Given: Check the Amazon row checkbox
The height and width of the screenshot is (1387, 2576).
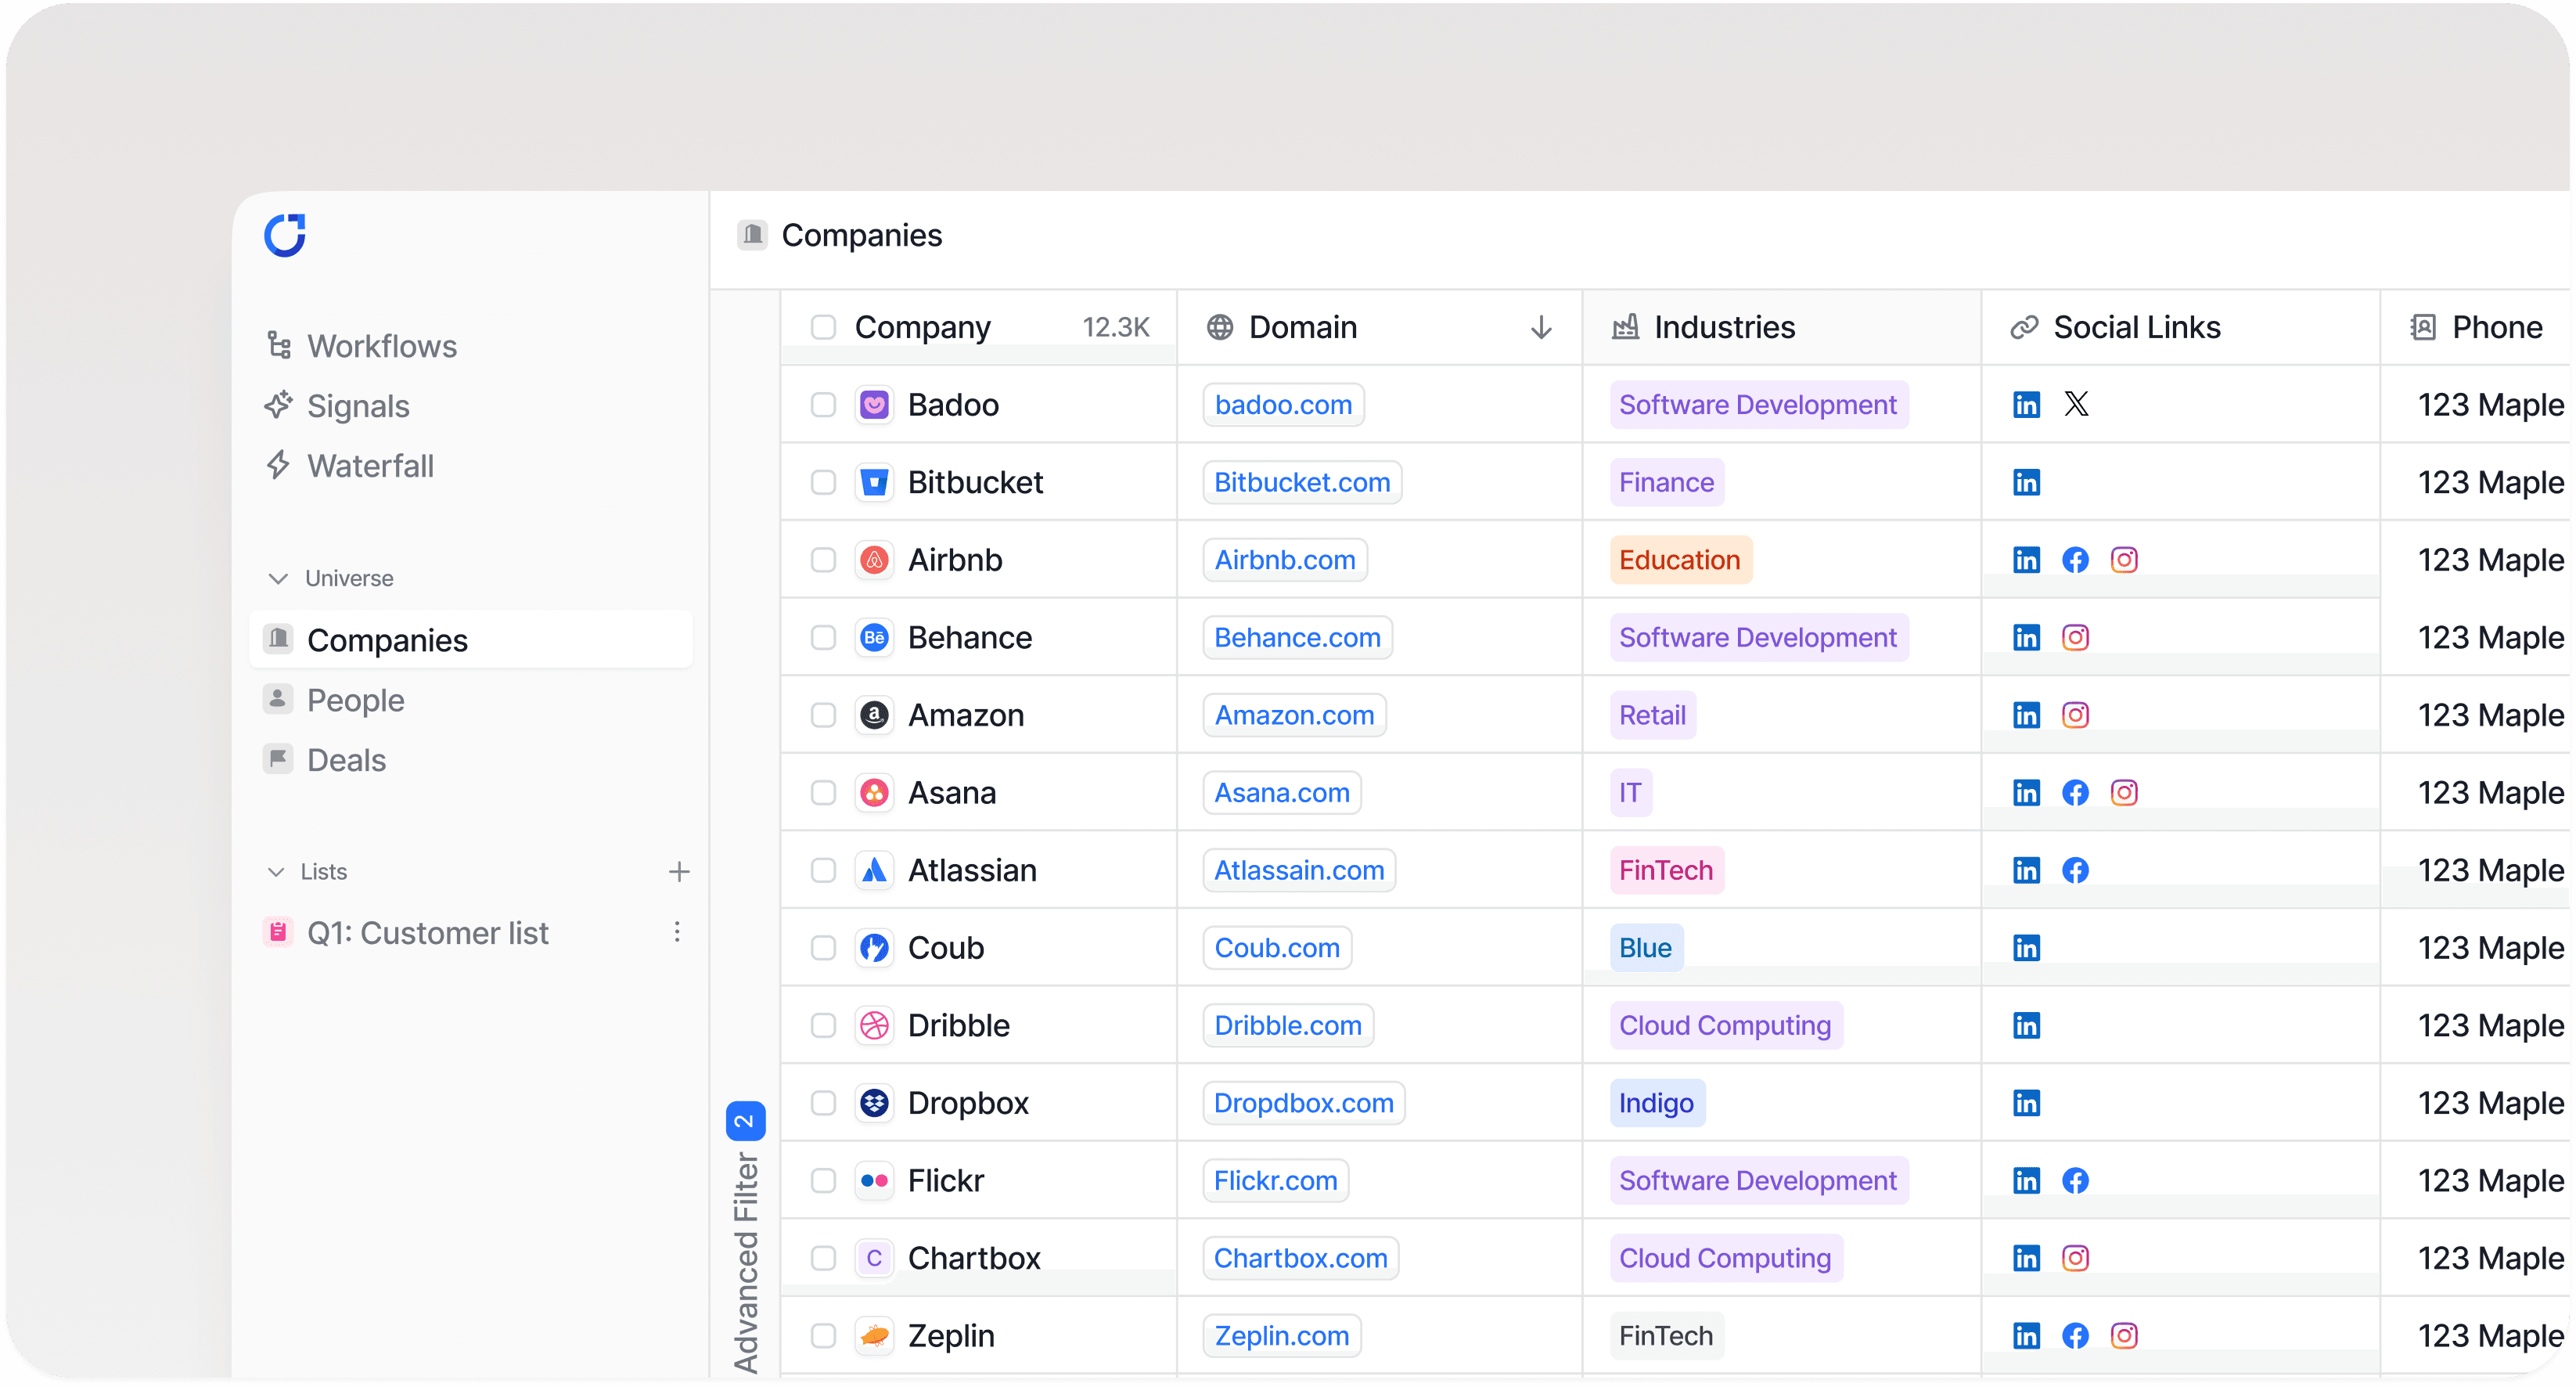Looking at the screenshot, I should 823,715.
